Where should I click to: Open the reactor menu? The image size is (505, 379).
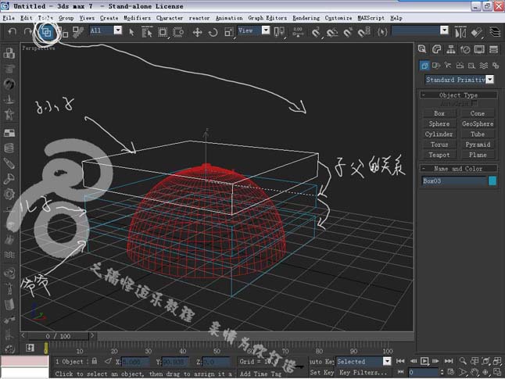tap(199, 18)
